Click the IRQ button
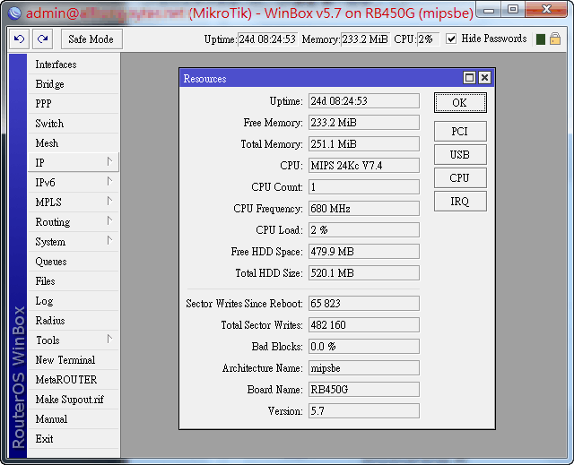The width and height of the screenshot is (574, 465). coord(460,201)
